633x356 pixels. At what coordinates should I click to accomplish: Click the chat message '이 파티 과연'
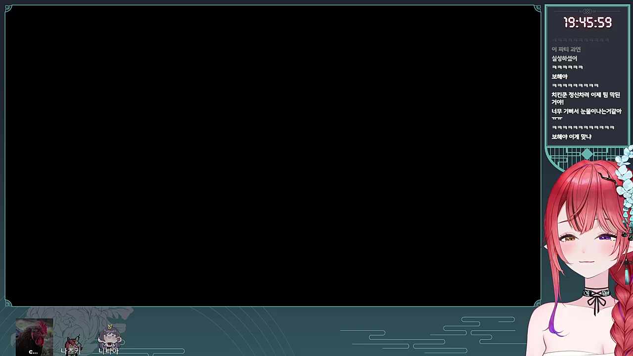(566, 49)
